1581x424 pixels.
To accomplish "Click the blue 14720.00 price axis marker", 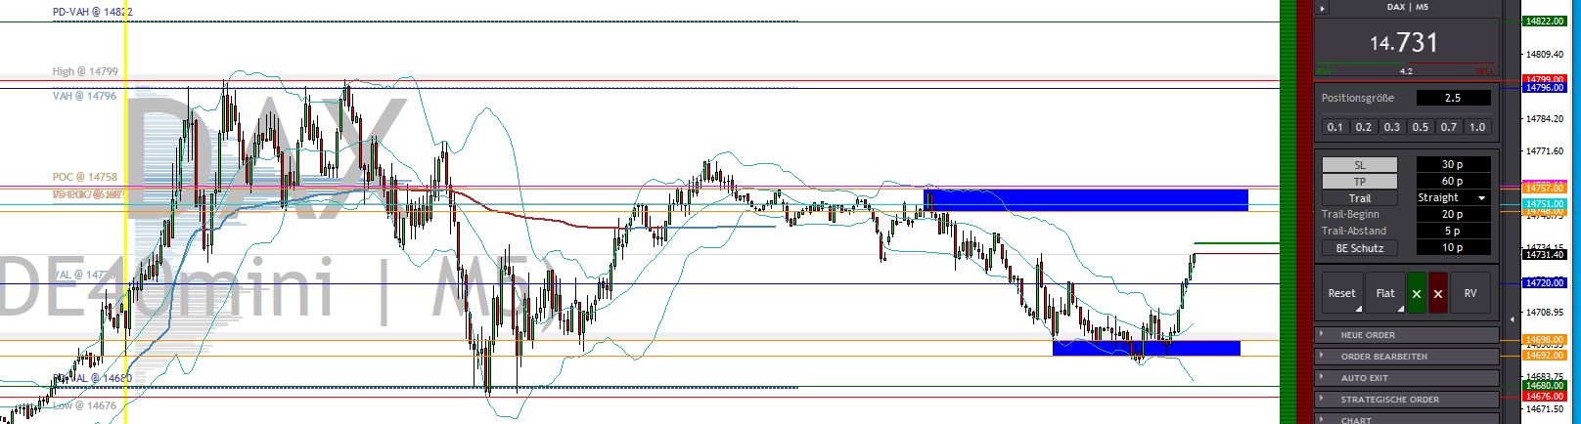I will coord(1546,282).
